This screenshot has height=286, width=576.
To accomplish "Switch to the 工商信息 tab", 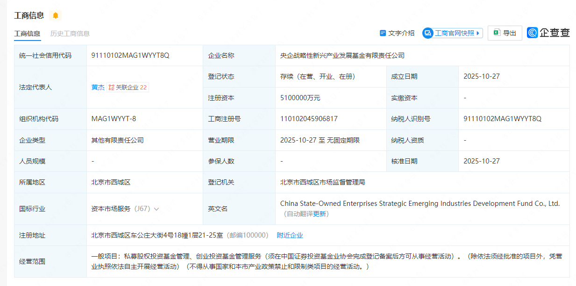I will (x=27, y=34).
